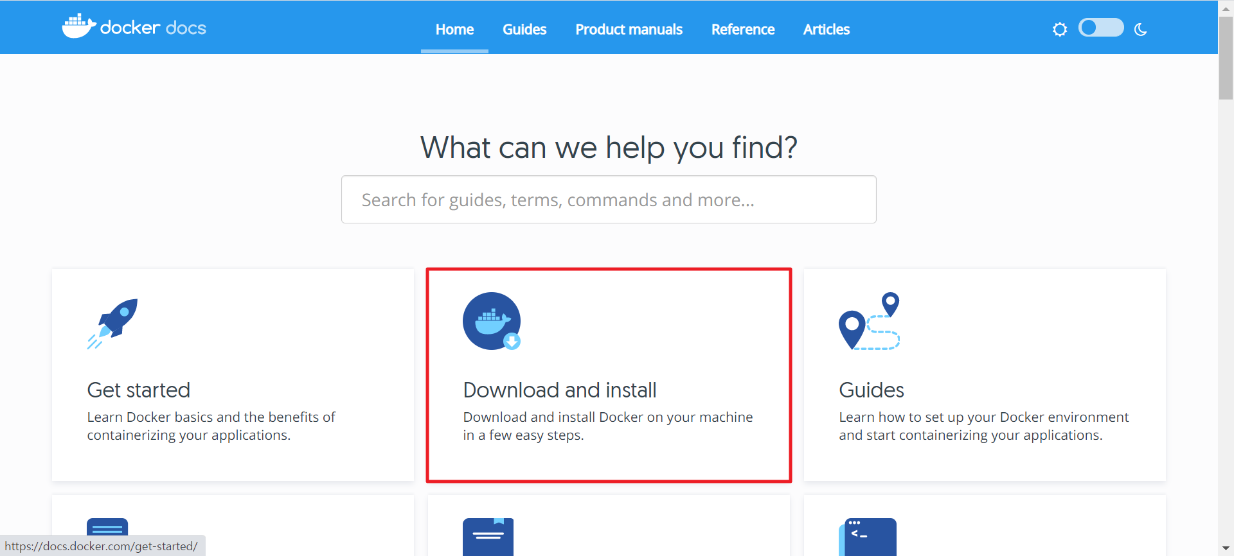Click the Docker docs whale logo

(134, 26)
